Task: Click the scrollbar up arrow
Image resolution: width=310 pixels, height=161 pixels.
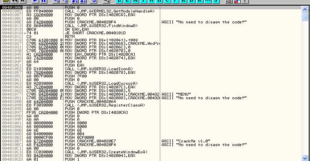Action: click(305, 9)
